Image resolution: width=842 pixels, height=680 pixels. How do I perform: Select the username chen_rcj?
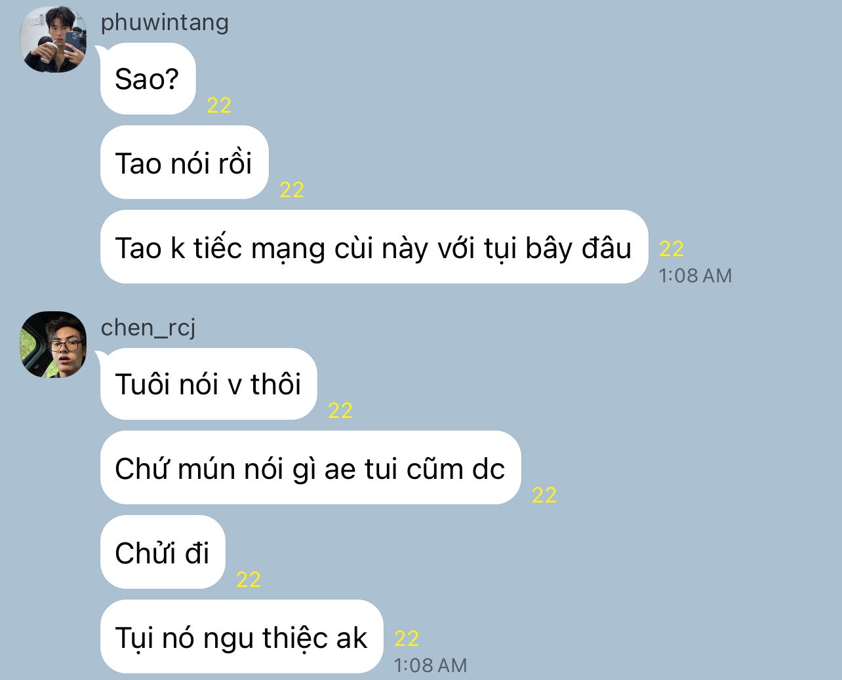coord(148,328)
